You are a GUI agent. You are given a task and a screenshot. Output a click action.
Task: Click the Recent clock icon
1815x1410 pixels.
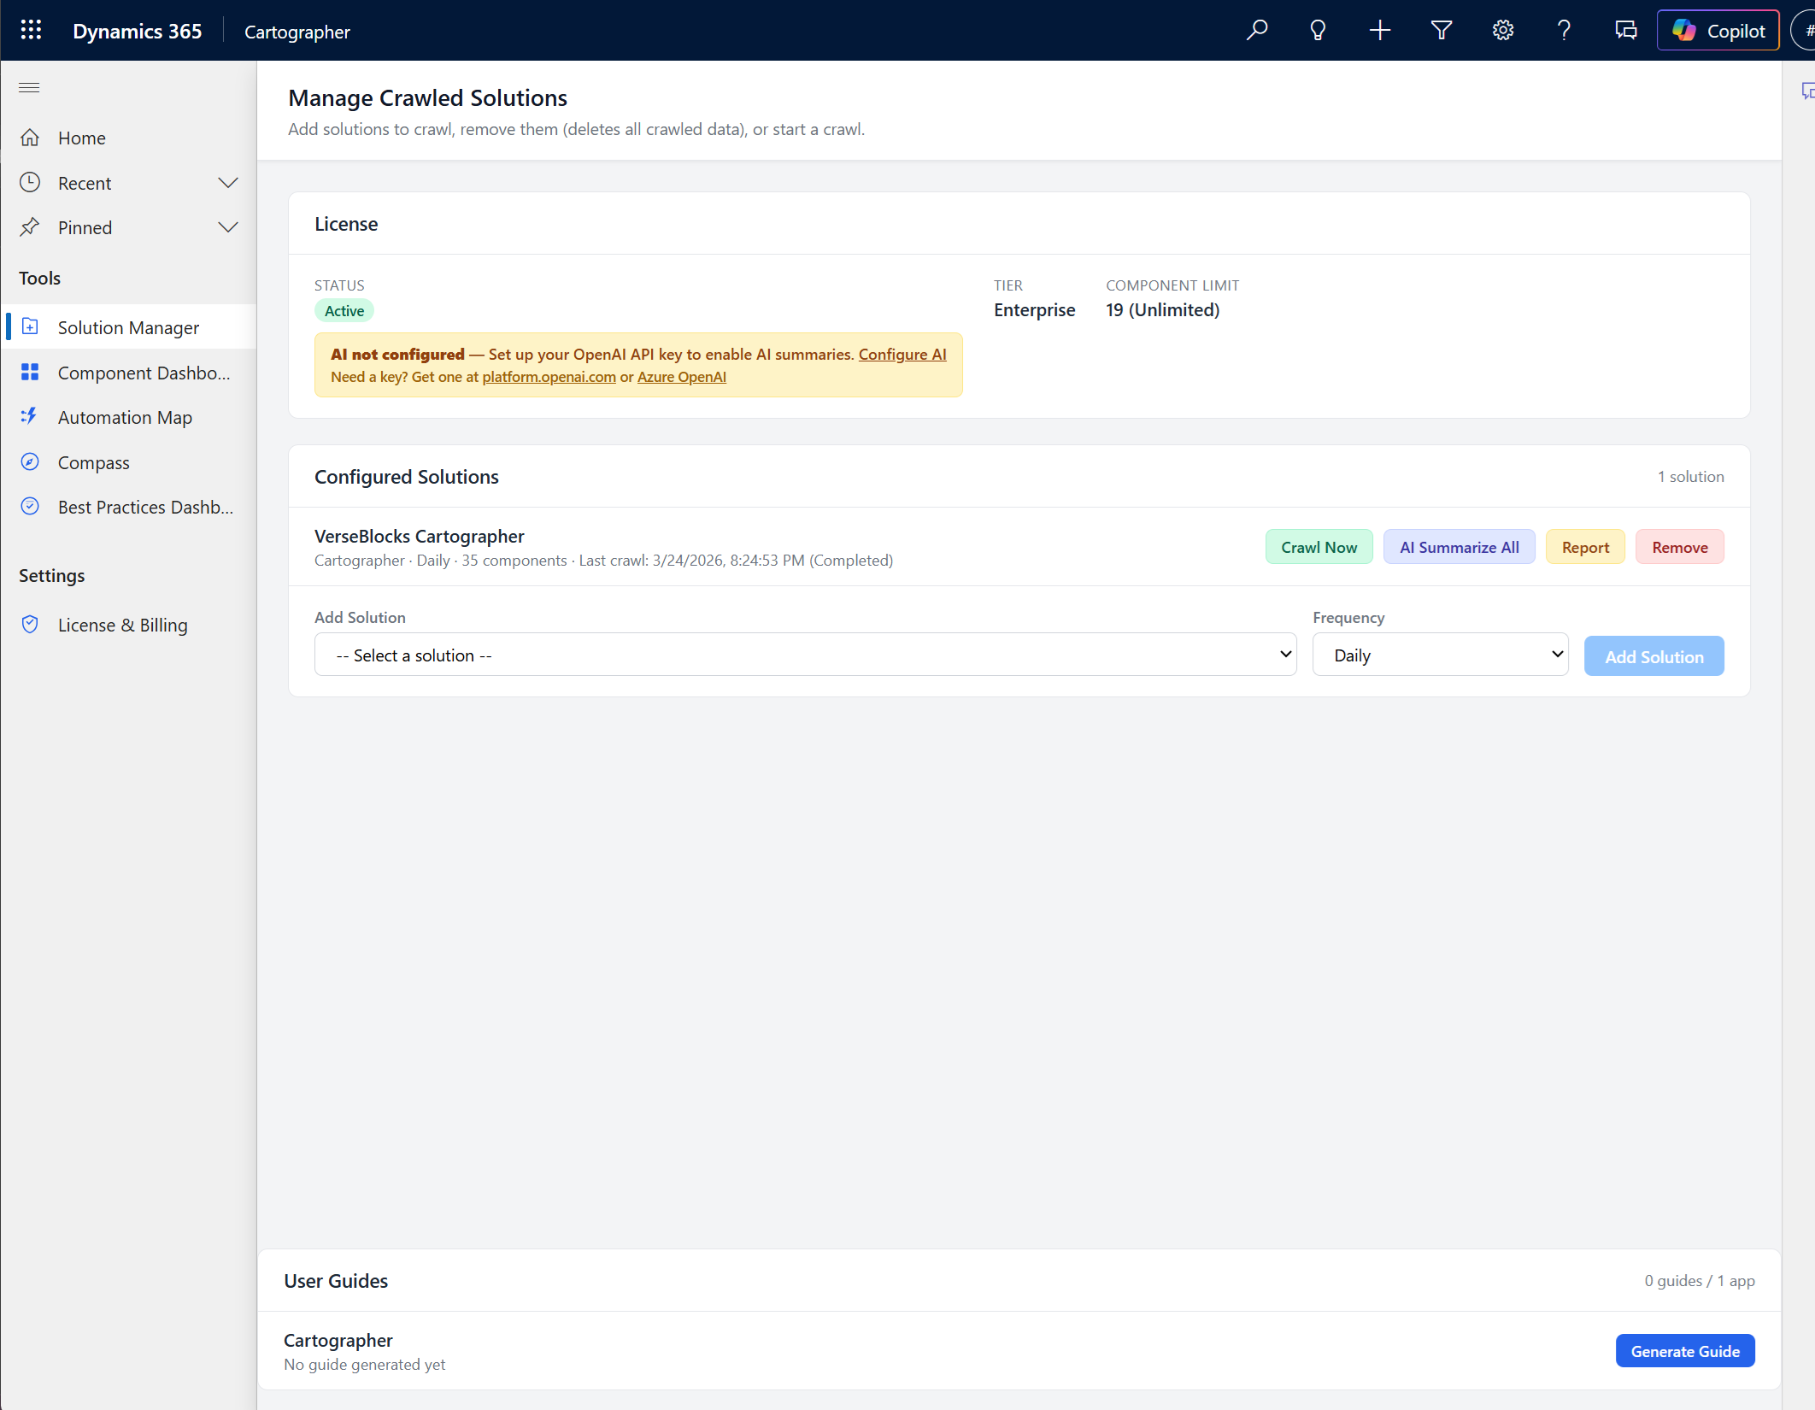(30, 183)
